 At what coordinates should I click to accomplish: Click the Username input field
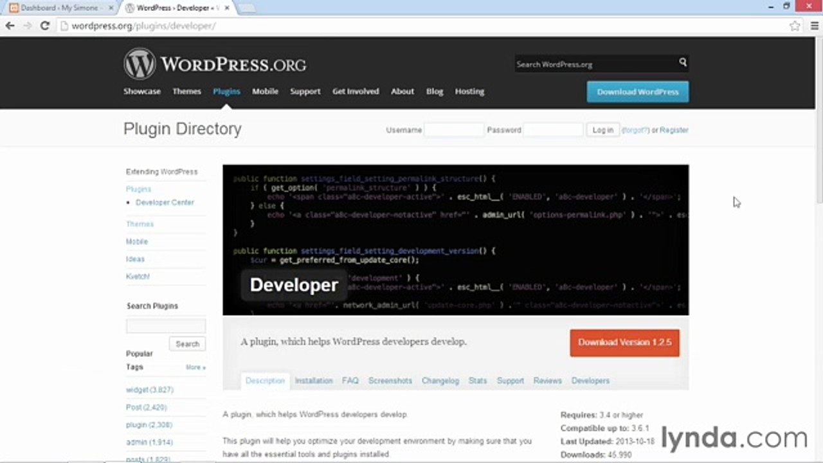tap(453, 130)
